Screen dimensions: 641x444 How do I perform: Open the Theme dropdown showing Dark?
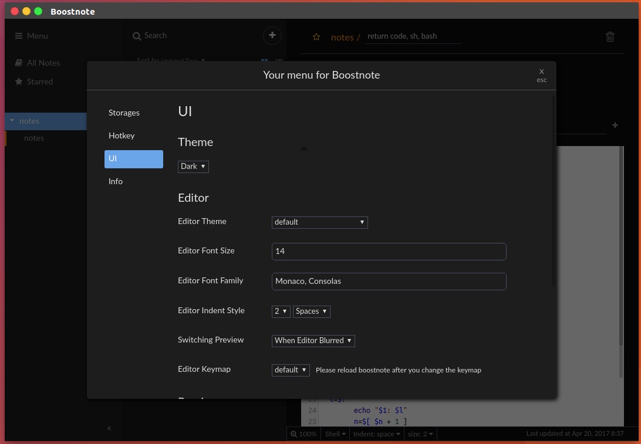coord(193,167)
